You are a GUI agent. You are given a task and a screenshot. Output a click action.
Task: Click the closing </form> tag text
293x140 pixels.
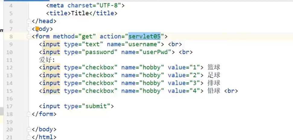44,114
